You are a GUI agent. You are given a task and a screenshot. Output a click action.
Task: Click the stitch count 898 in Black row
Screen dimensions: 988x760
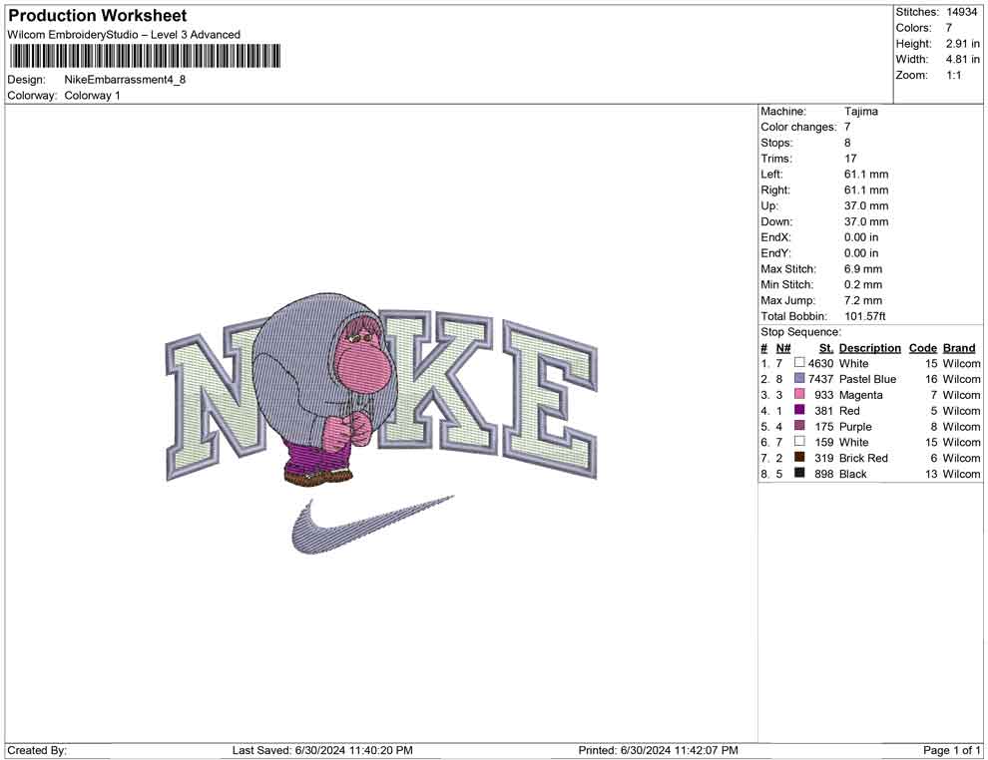823,474
